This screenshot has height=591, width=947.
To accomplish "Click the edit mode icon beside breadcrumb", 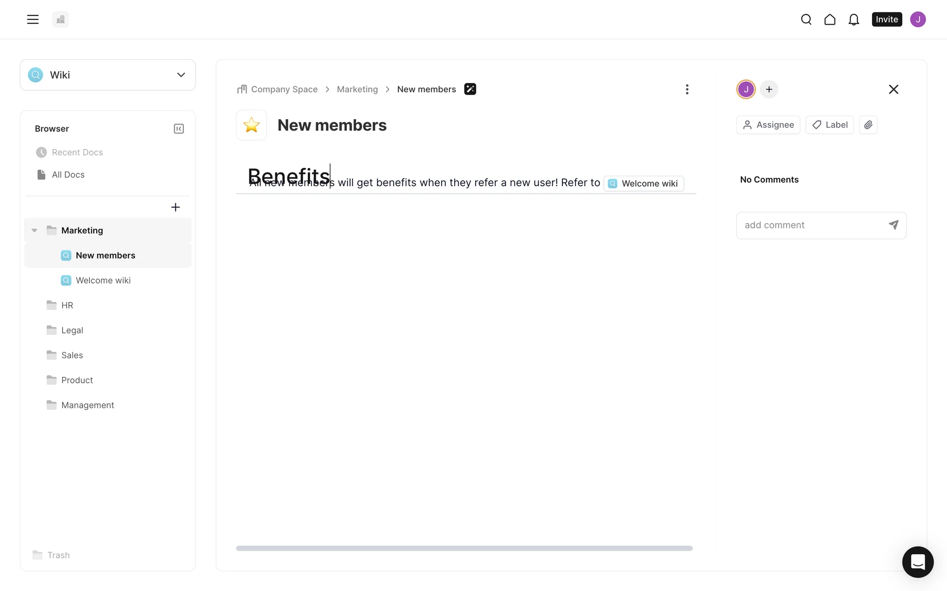I will [x=470, y=89].
